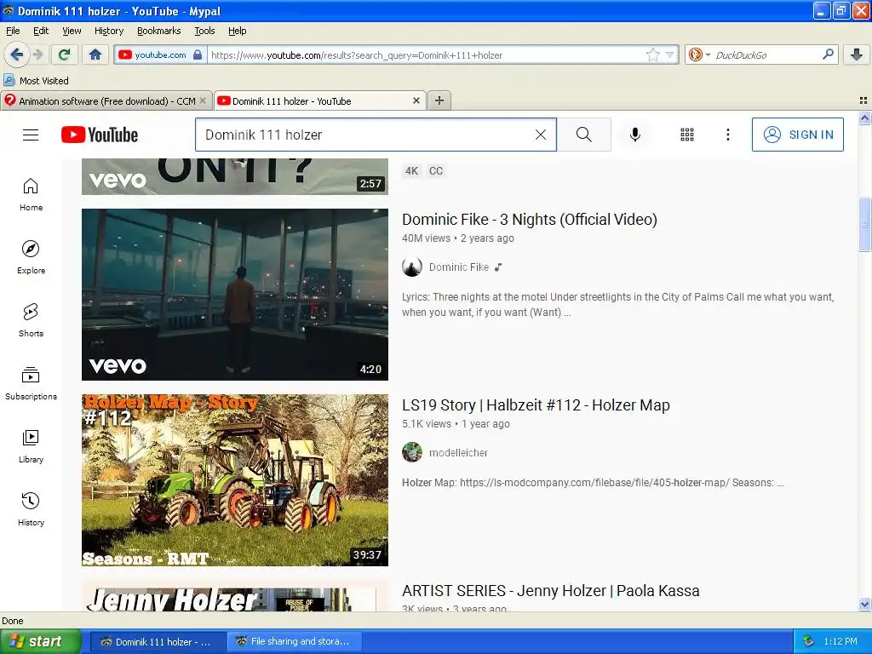
Task: Start voice search with microphone icon
Action: click(x=635, y=135)
